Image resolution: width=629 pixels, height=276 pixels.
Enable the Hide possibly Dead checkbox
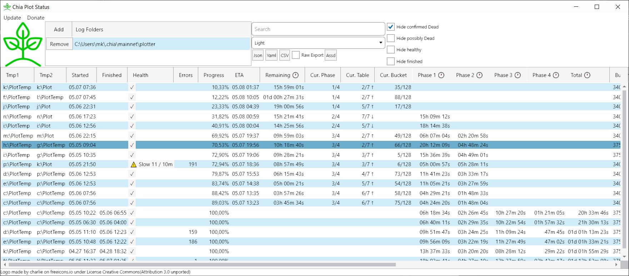click(x=391, y=38)
